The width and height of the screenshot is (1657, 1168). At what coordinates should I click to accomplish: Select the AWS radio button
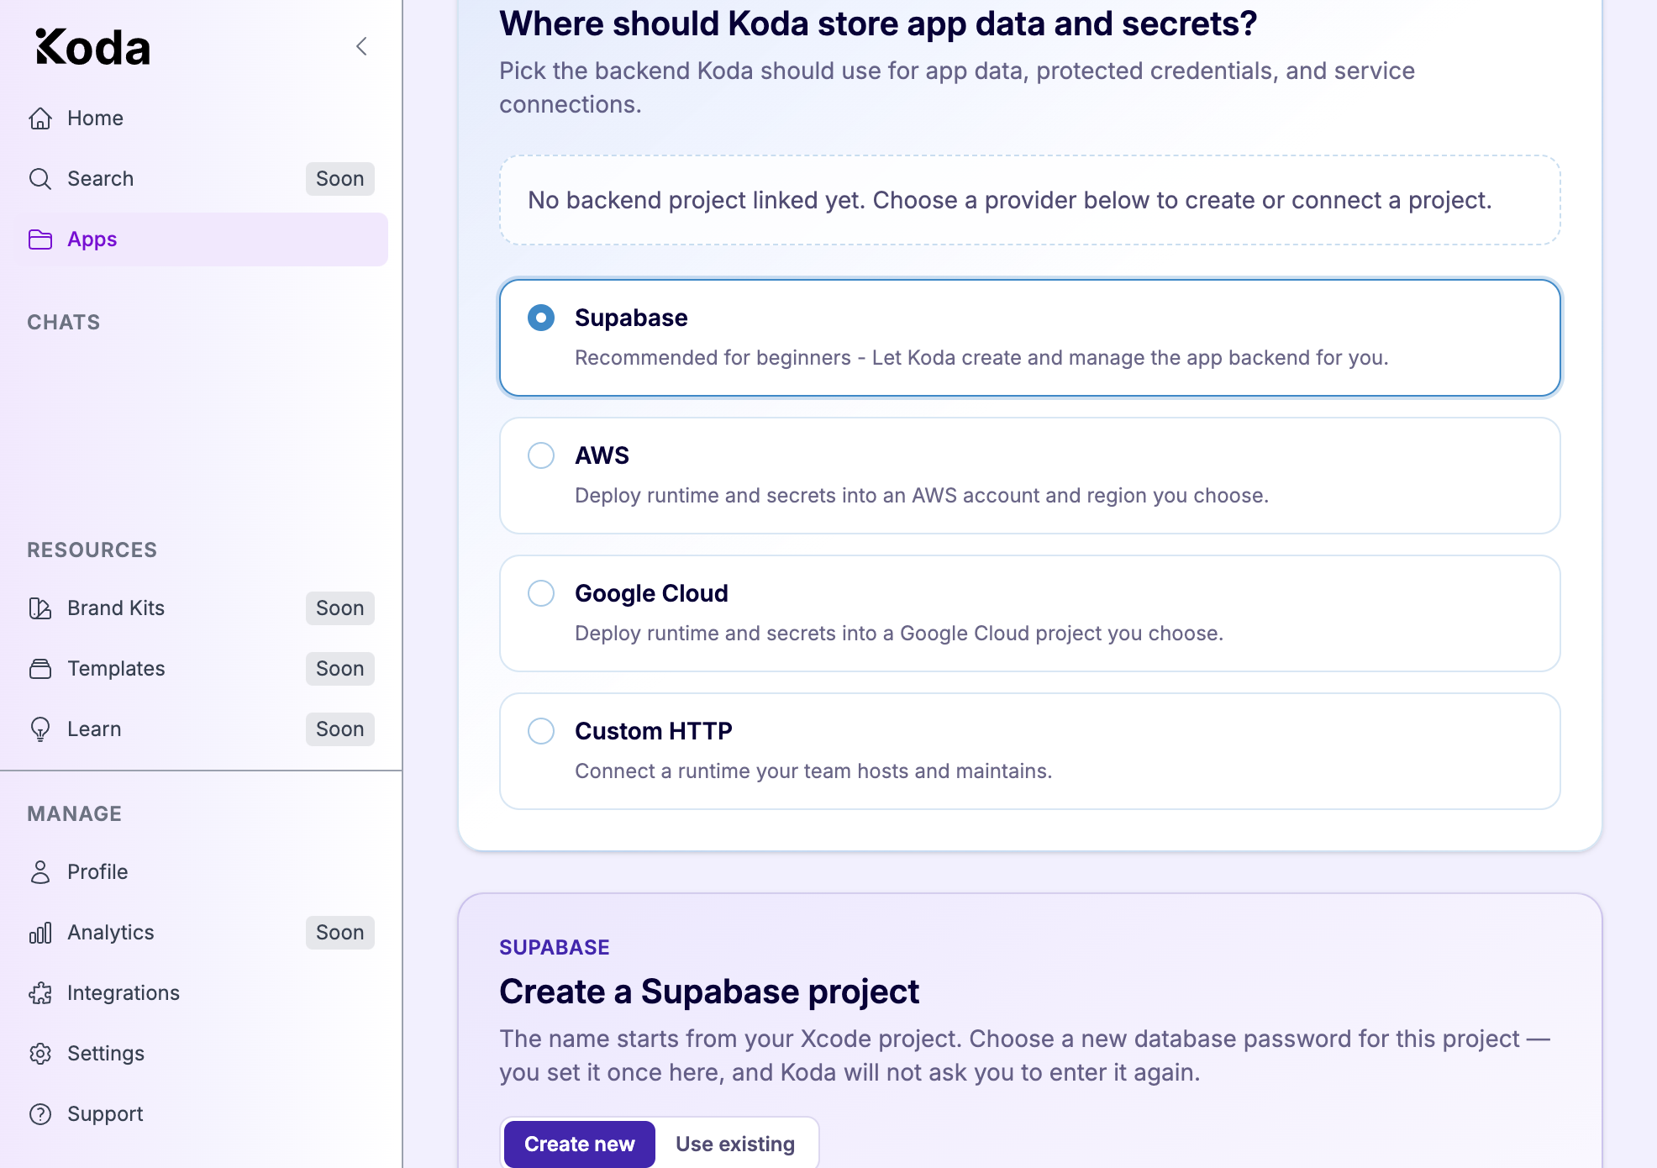(541, 455)
